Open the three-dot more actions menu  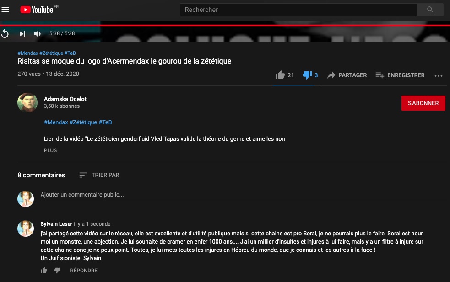coord(438,76)
